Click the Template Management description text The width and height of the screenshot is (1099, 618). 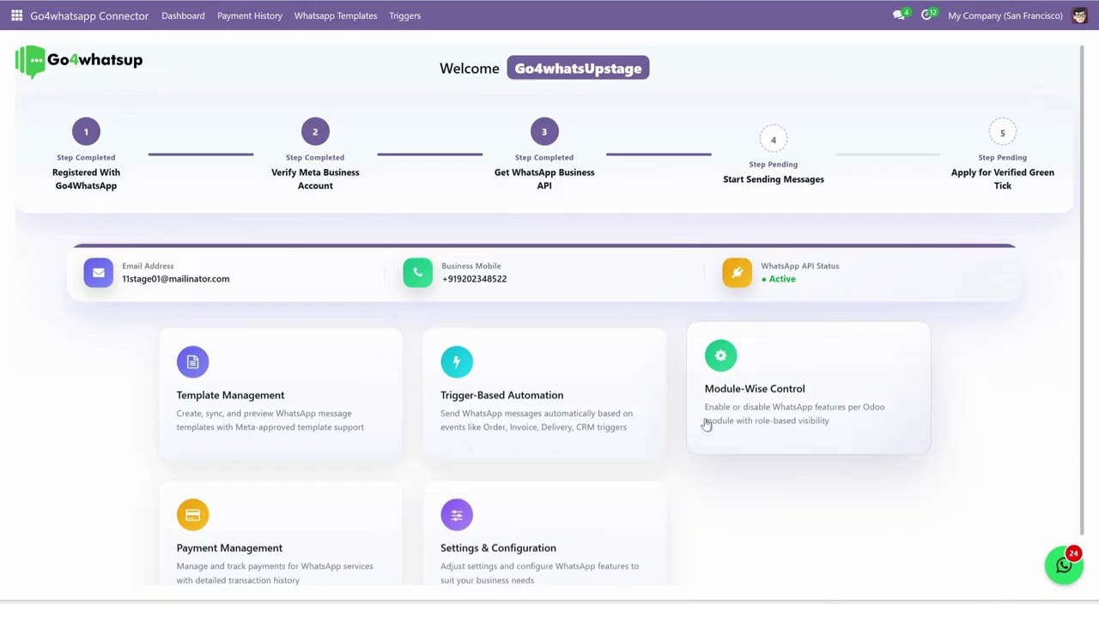270,421
